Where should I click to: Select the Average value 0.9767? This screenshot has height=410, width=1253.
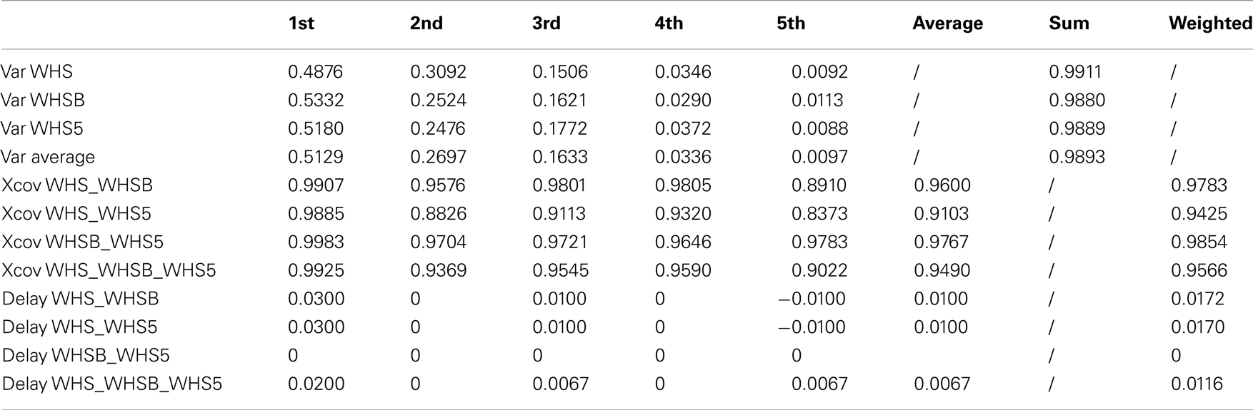pos(942,242)
